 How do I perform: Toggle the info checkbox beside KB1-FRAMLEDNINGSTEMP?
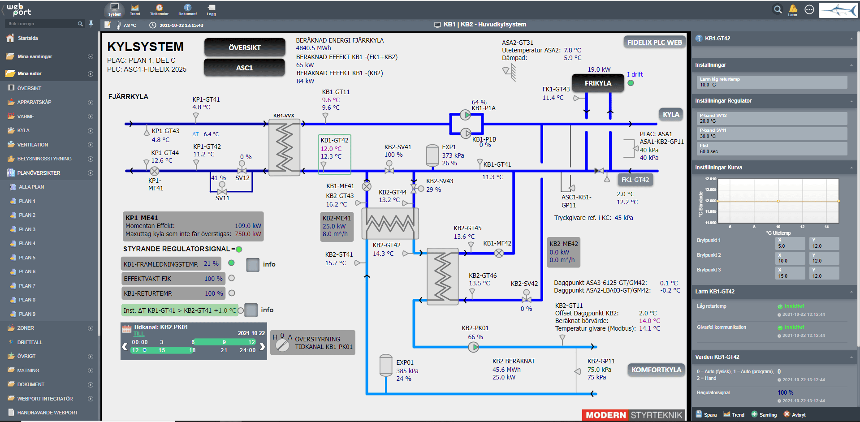(253, 264)
